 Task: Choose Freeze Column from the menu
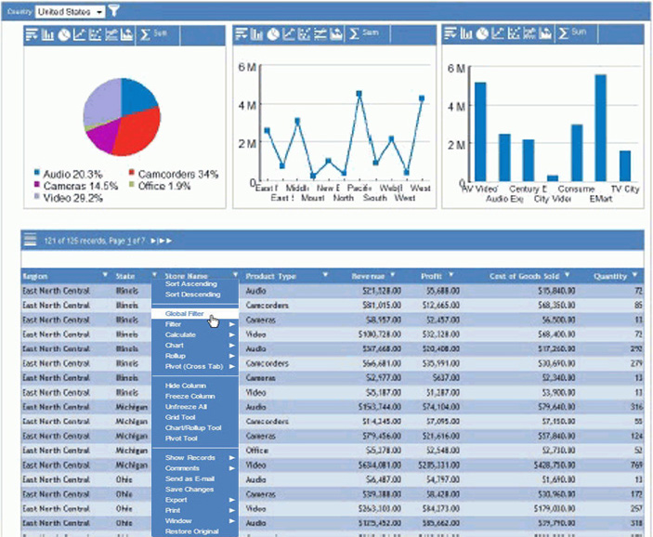pyautogui.click(x=189, y=396)
